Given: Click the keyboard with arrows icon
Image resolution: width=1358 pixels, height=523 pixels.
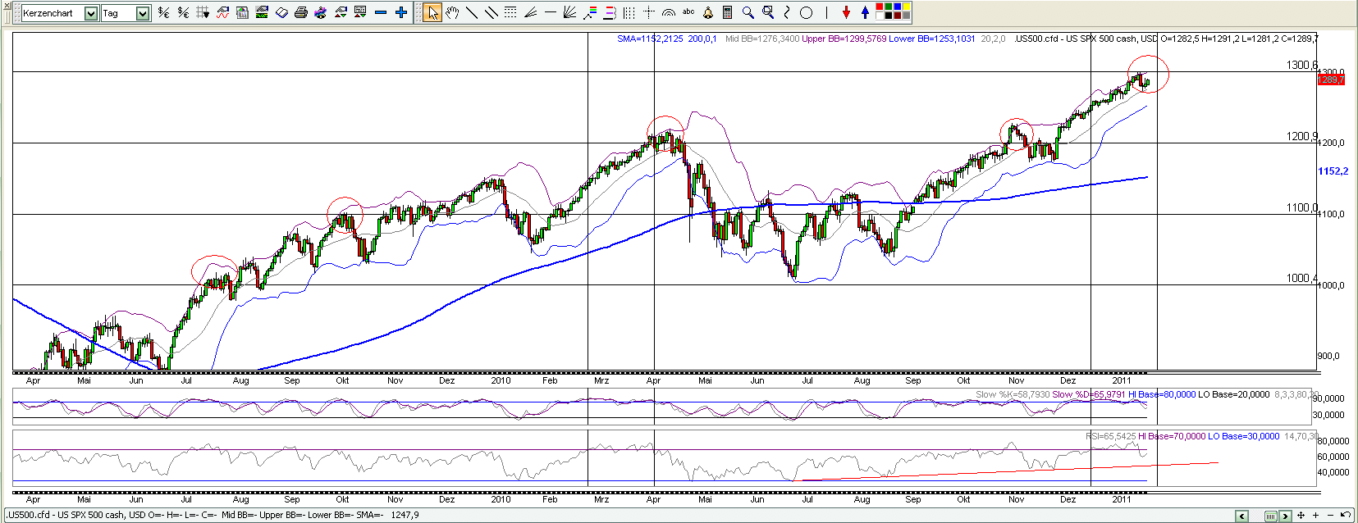Looking at the screenshot, I should click(360, 12).
